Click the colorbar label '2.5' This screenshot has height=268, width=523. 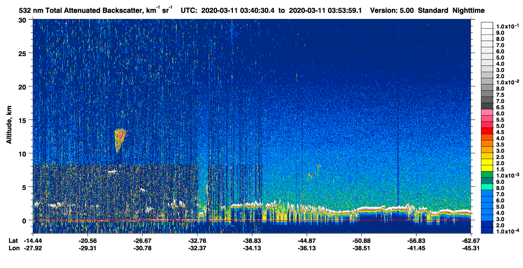point(500,157)
